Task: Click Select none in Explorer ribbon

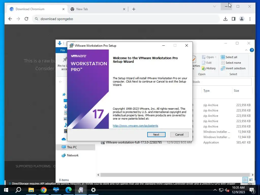Action: click(231, 63)
